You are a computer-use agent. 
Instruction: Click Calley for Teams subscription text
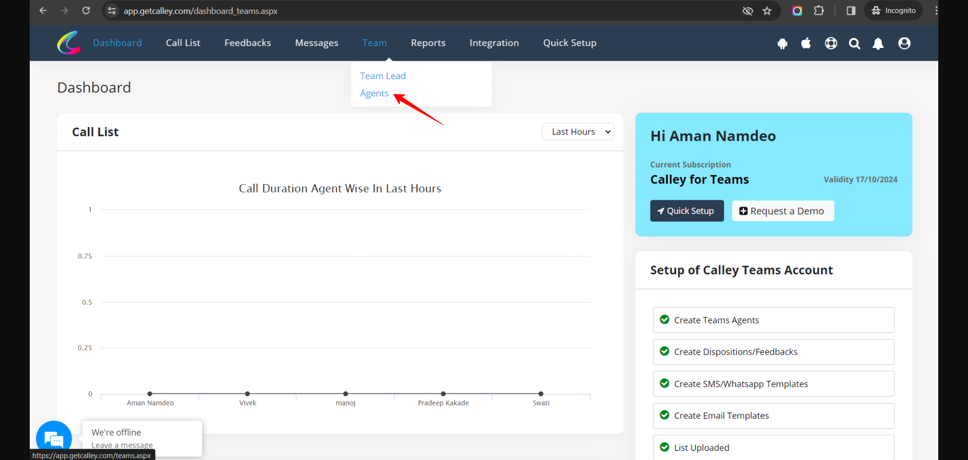(x=699, y=180)
